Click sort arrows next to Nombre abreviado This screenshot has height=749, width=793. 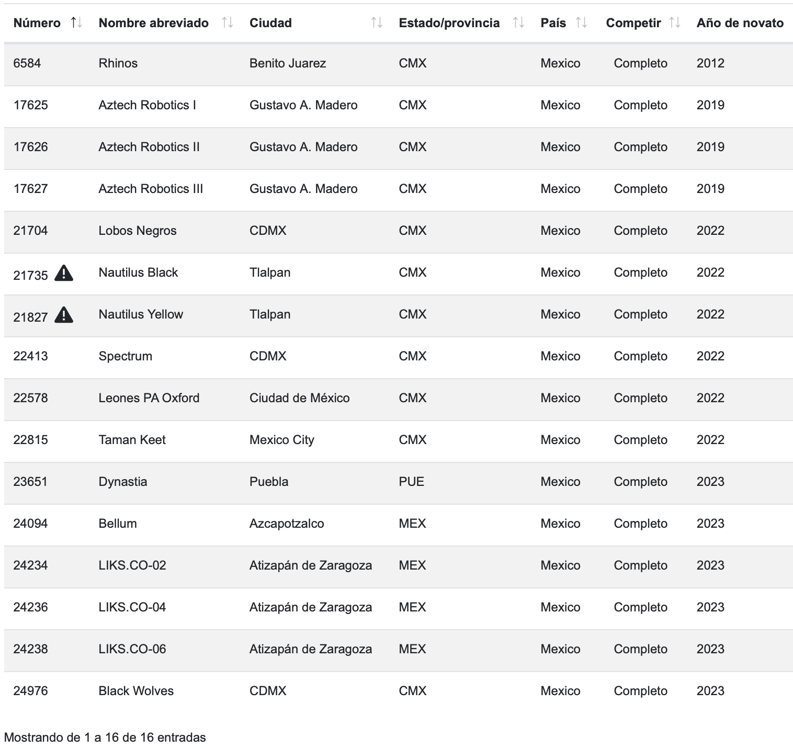(227, 22)
